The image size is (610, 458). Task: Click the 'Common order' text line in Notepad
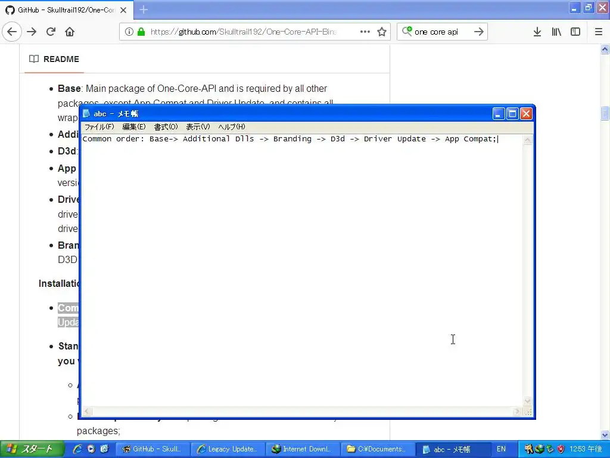click(x=290, y=139)
